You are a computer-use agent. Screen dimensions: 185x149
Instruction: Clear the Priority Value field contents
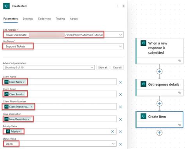click(x=113, y=132)
